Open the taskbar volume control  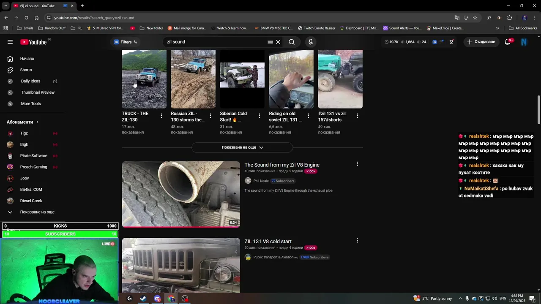pos(495,299)
